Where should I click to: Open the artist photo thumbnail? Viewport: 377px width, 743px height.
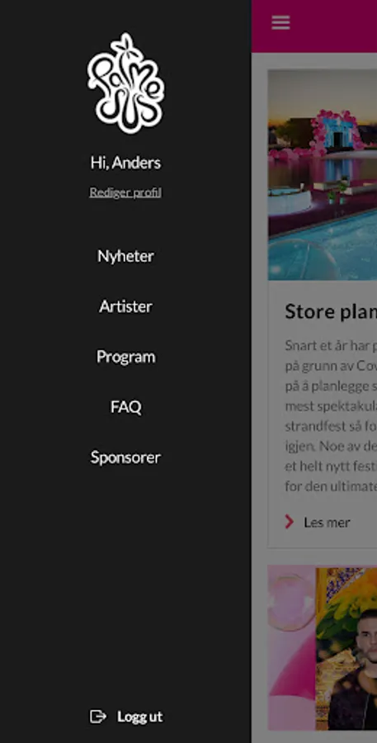(346, 648)
